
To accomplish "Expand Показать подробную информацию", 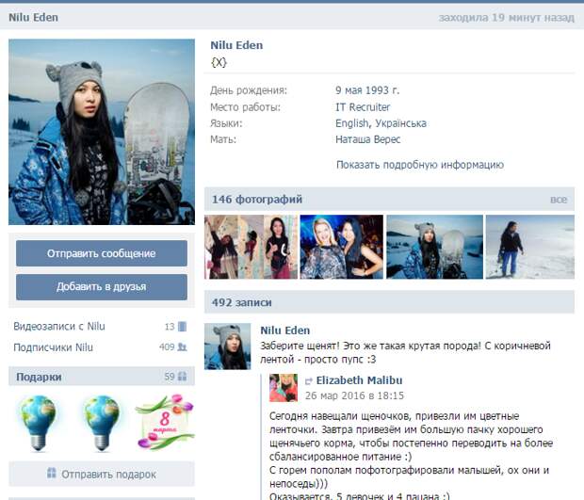I will click(419, 165).
